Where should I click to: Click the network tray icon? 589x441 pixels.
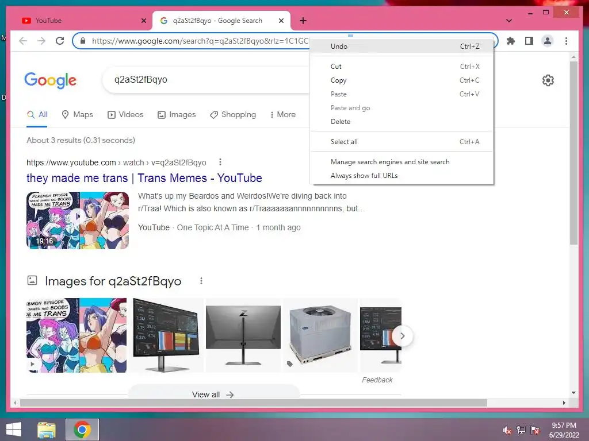point(521,430)
